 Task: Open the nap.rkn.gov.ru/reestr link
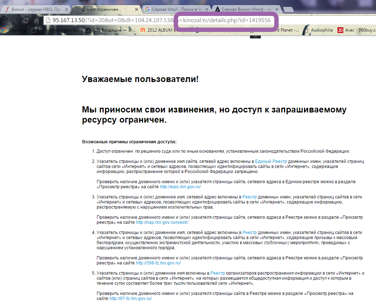pyautogui.click(x=162, y=222)
